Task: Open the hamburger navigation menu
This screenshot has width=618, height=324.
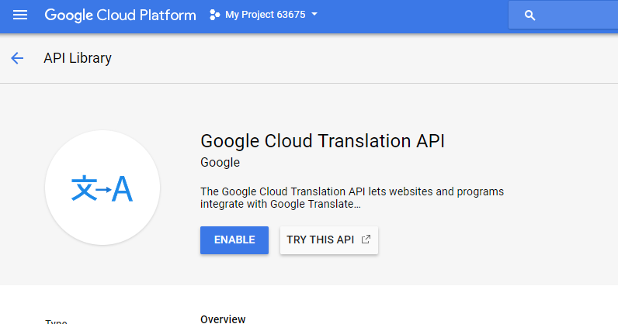Action: (x=20, y=16)
